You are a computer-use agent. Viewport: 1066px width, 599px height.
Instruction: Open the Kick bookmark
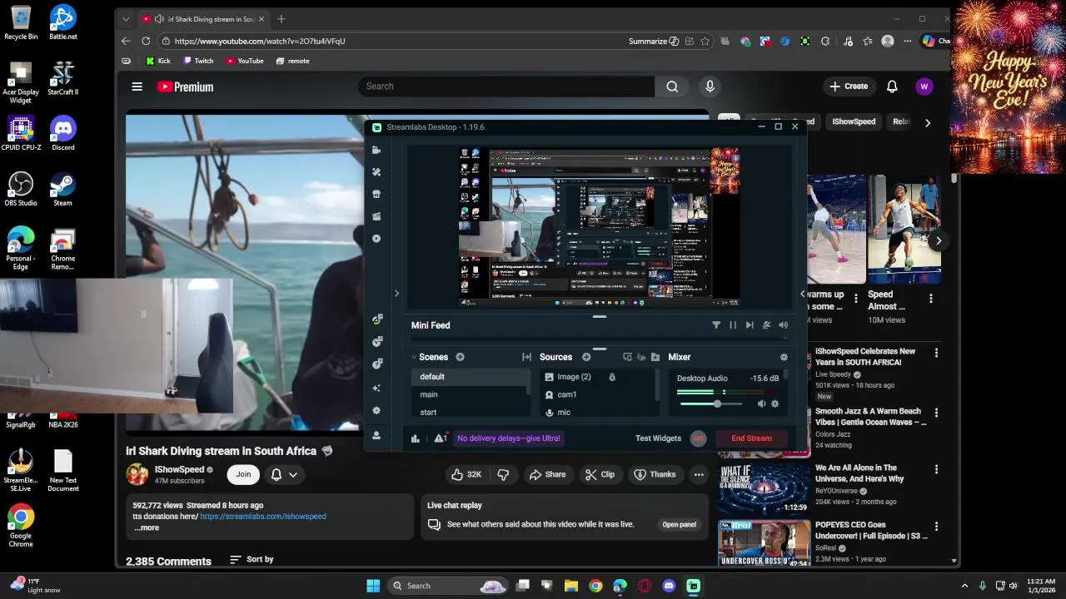tap(158, 61)
